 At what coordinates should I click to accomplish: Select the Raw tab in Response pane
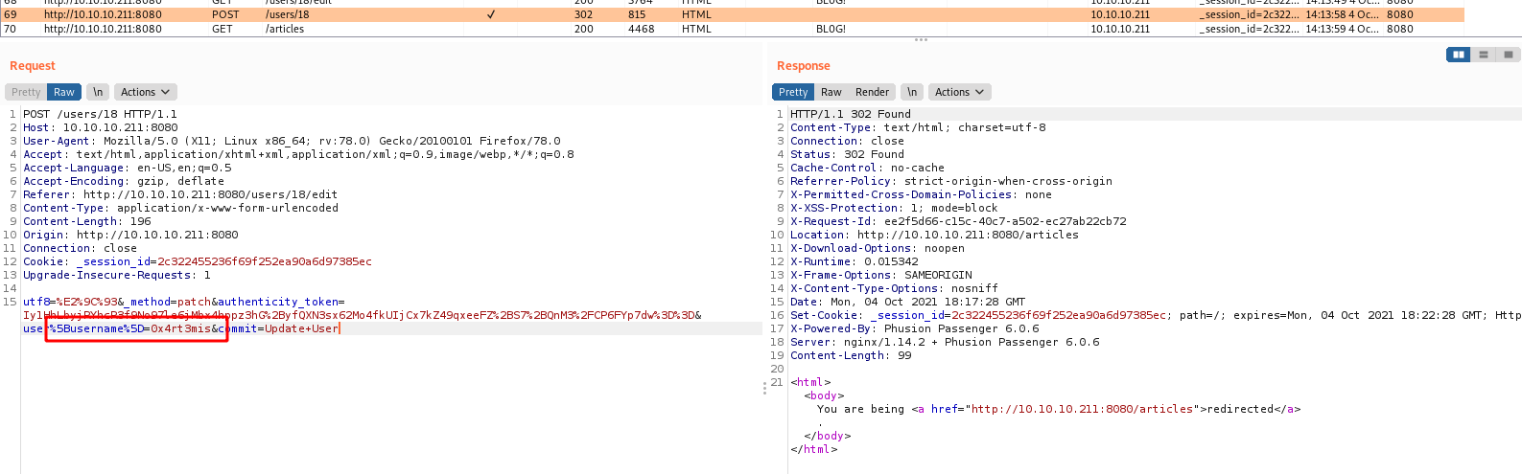coord(831,92)
